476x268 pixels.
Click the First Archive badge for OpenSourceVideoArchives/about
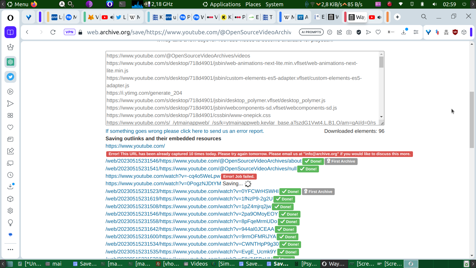341,161
